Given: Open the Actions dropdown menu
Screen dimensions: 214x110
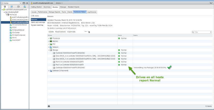Looking at the screenshot, I should point(59,3).
